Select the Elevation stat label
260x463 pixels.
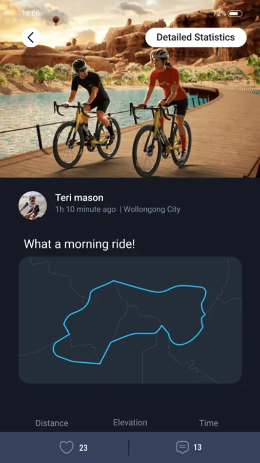pyautogui.click(x=130, y=422)
